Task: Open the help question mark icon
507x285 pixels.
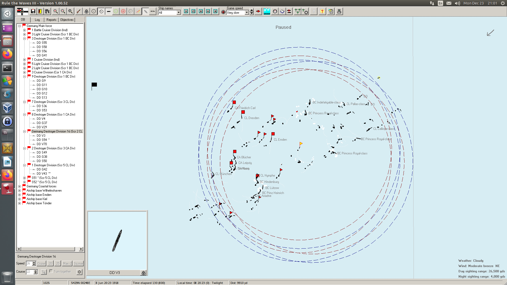Action: tap(322, 11)
